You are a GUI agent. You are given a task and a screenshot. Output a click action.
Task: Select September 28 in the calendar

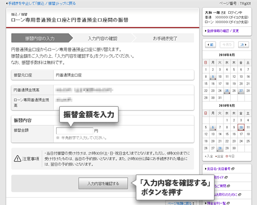click(220, 148)
